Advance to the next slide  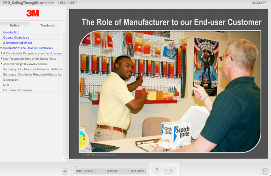point(171,170)
